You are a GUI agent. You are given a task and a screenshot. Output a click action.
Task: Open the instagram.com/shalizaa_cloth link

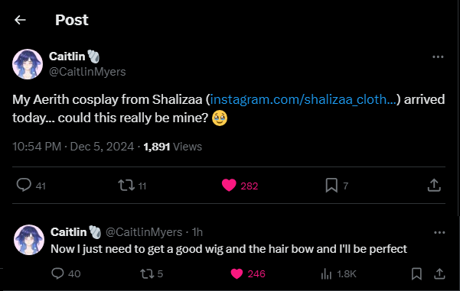(x=303, y=99)
